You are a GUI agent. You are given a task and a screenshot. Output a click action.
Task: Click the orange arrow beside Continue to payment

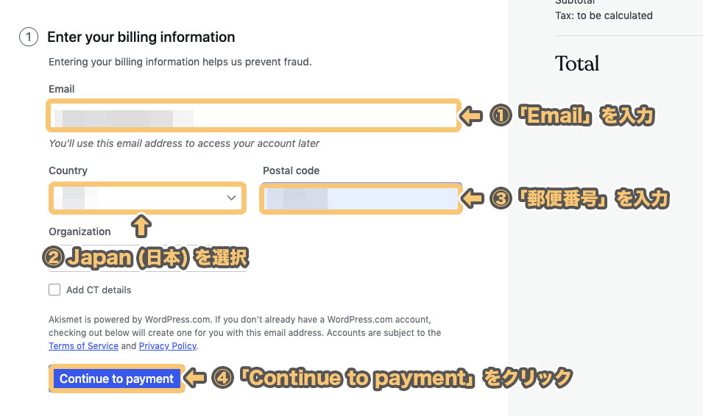click(x=194, y=379)
